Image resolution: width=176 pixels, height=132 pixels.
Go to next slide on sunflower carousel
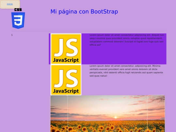click(156, 114)
